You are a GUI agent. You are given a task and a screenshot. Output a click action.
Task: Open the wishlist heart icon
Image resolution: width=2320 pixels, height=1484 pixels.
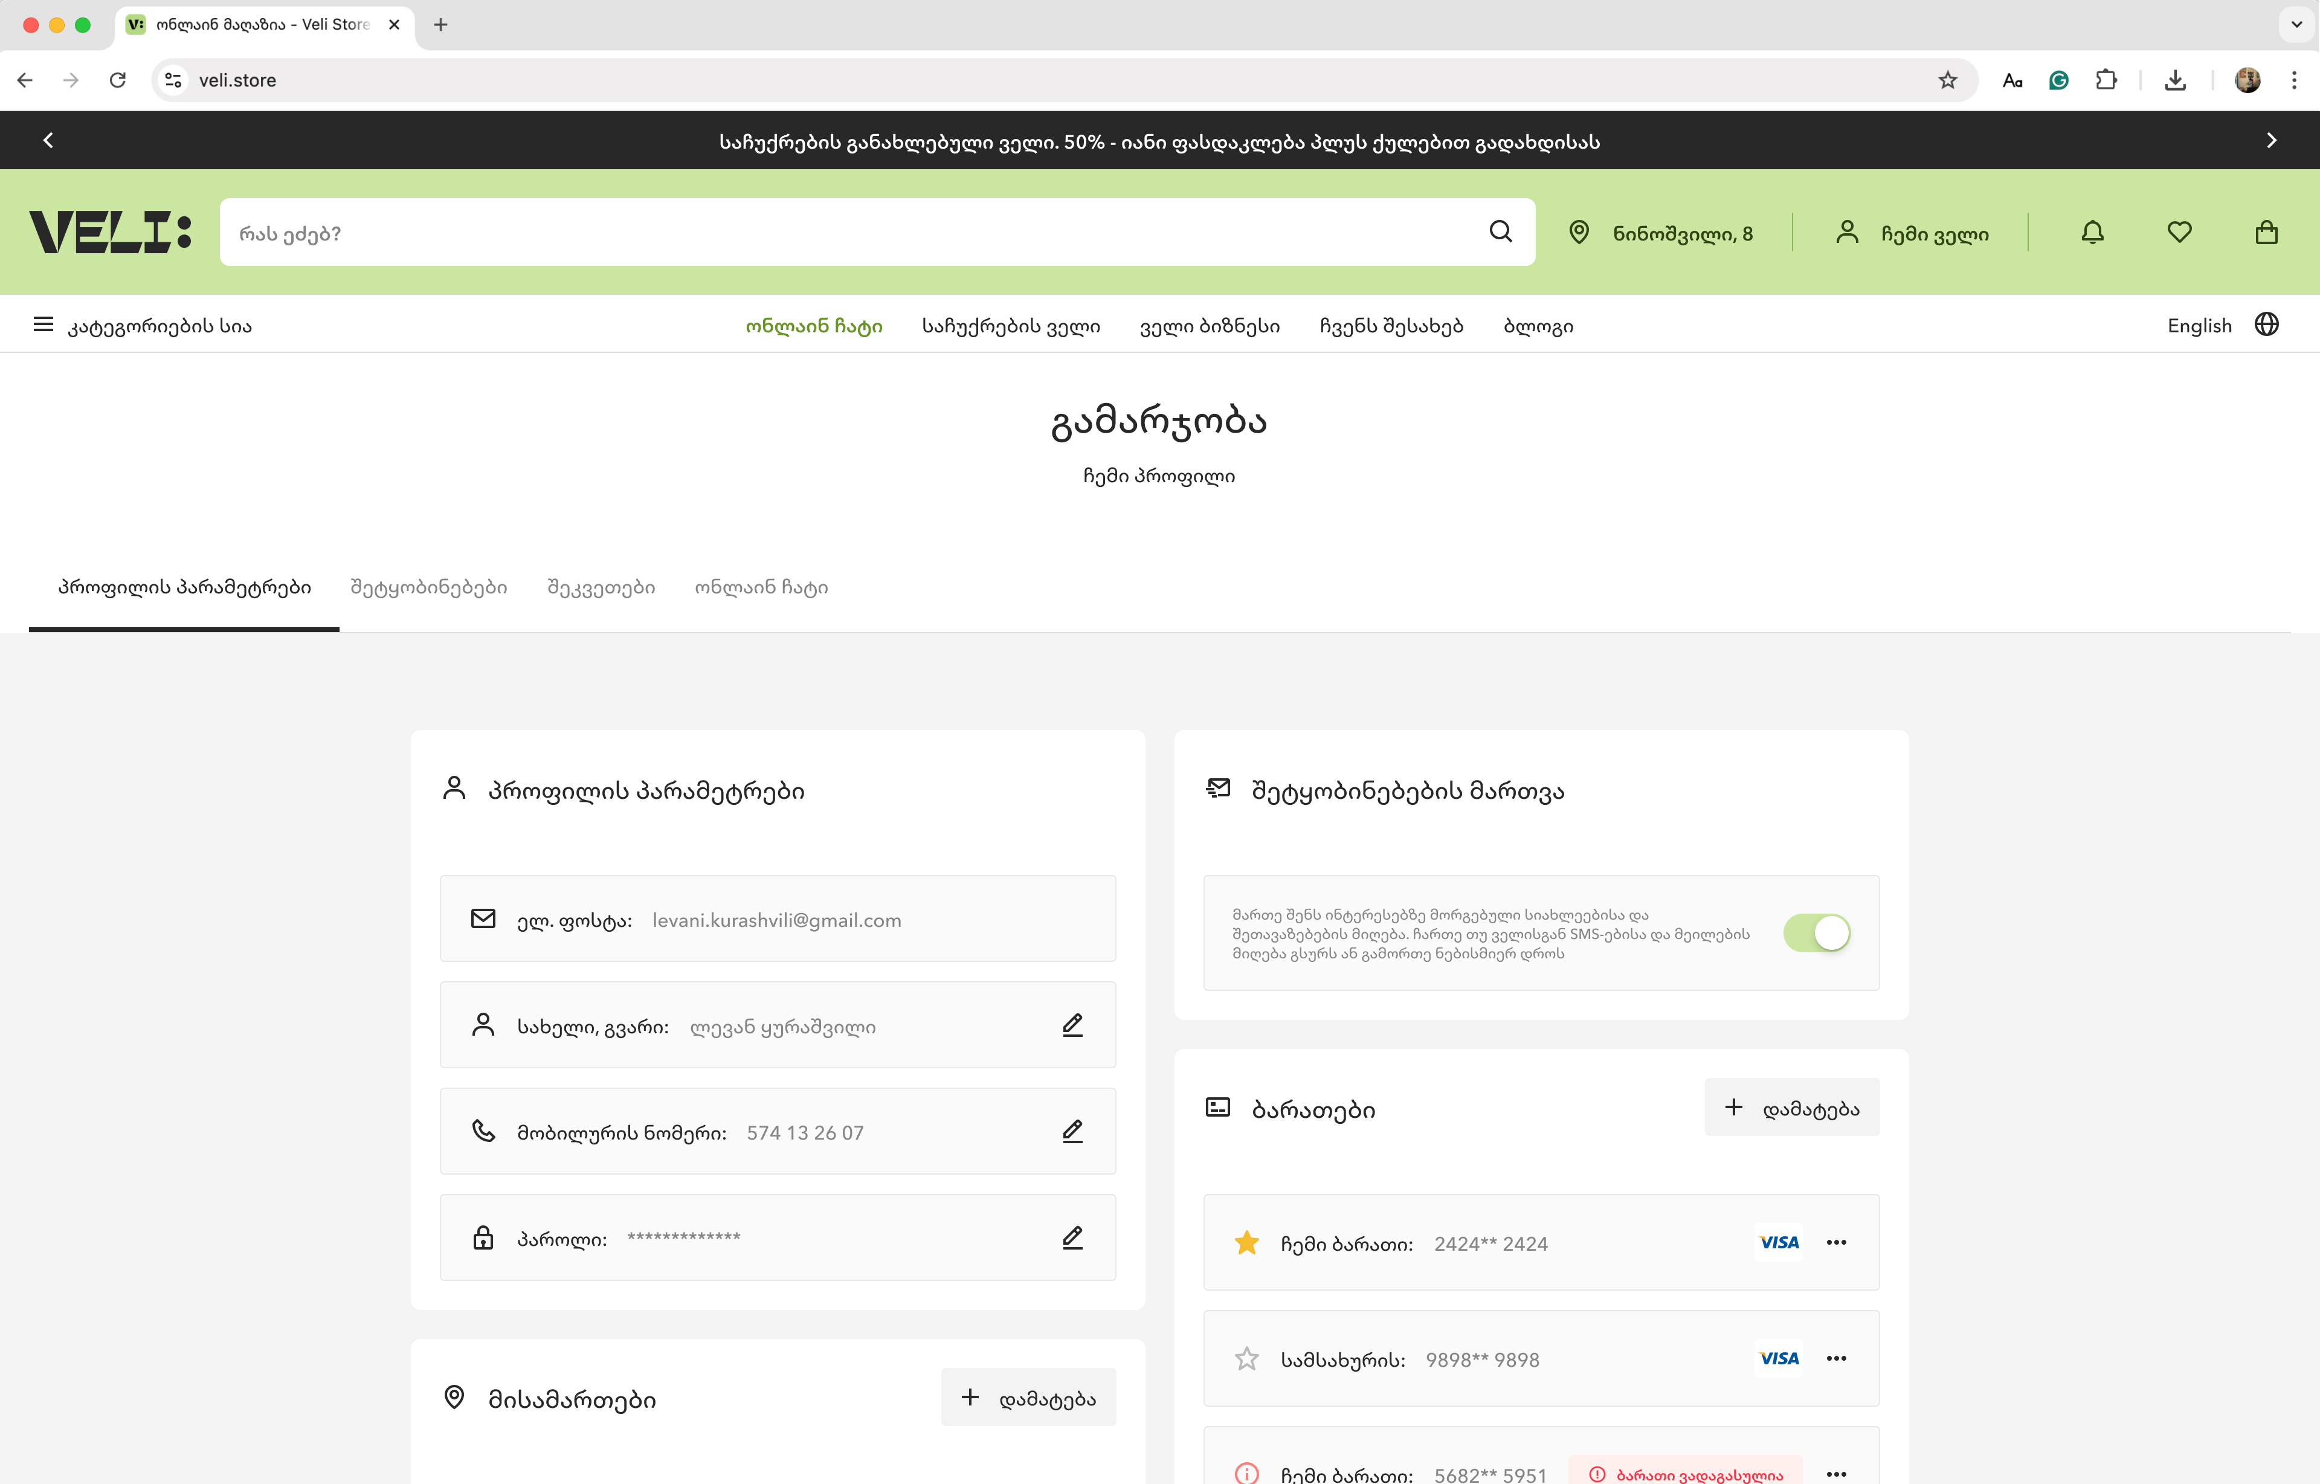[2179, 232]
